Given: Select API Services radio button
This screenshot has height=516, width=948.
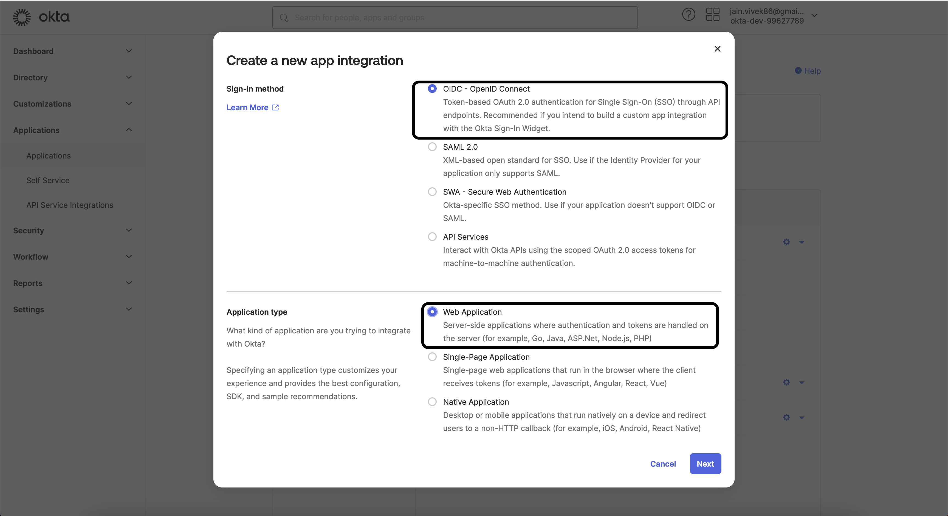Looking at the screenshot, I should [432, 237].
